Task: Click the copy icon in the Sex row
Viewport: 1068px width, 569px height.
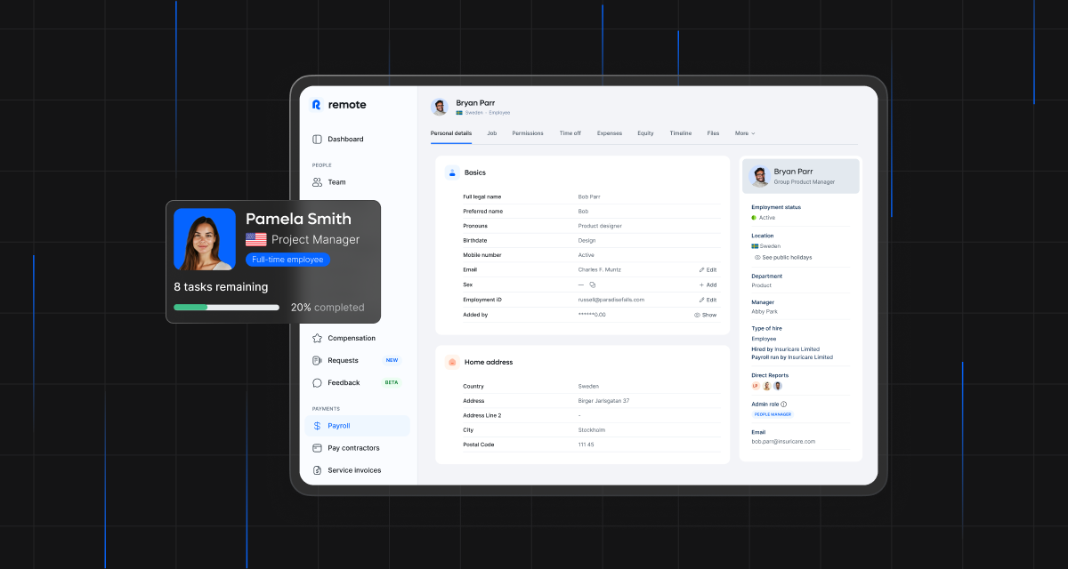Action: [x=593, y=285]
